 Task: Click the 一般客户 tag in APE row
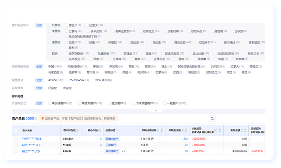click(x=111, y=145)
